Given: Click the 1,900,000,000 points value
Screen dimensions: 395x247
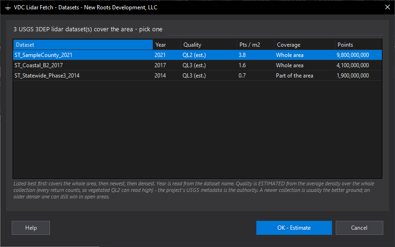Looking at the screenshot, I should click(x=353, y=76).
